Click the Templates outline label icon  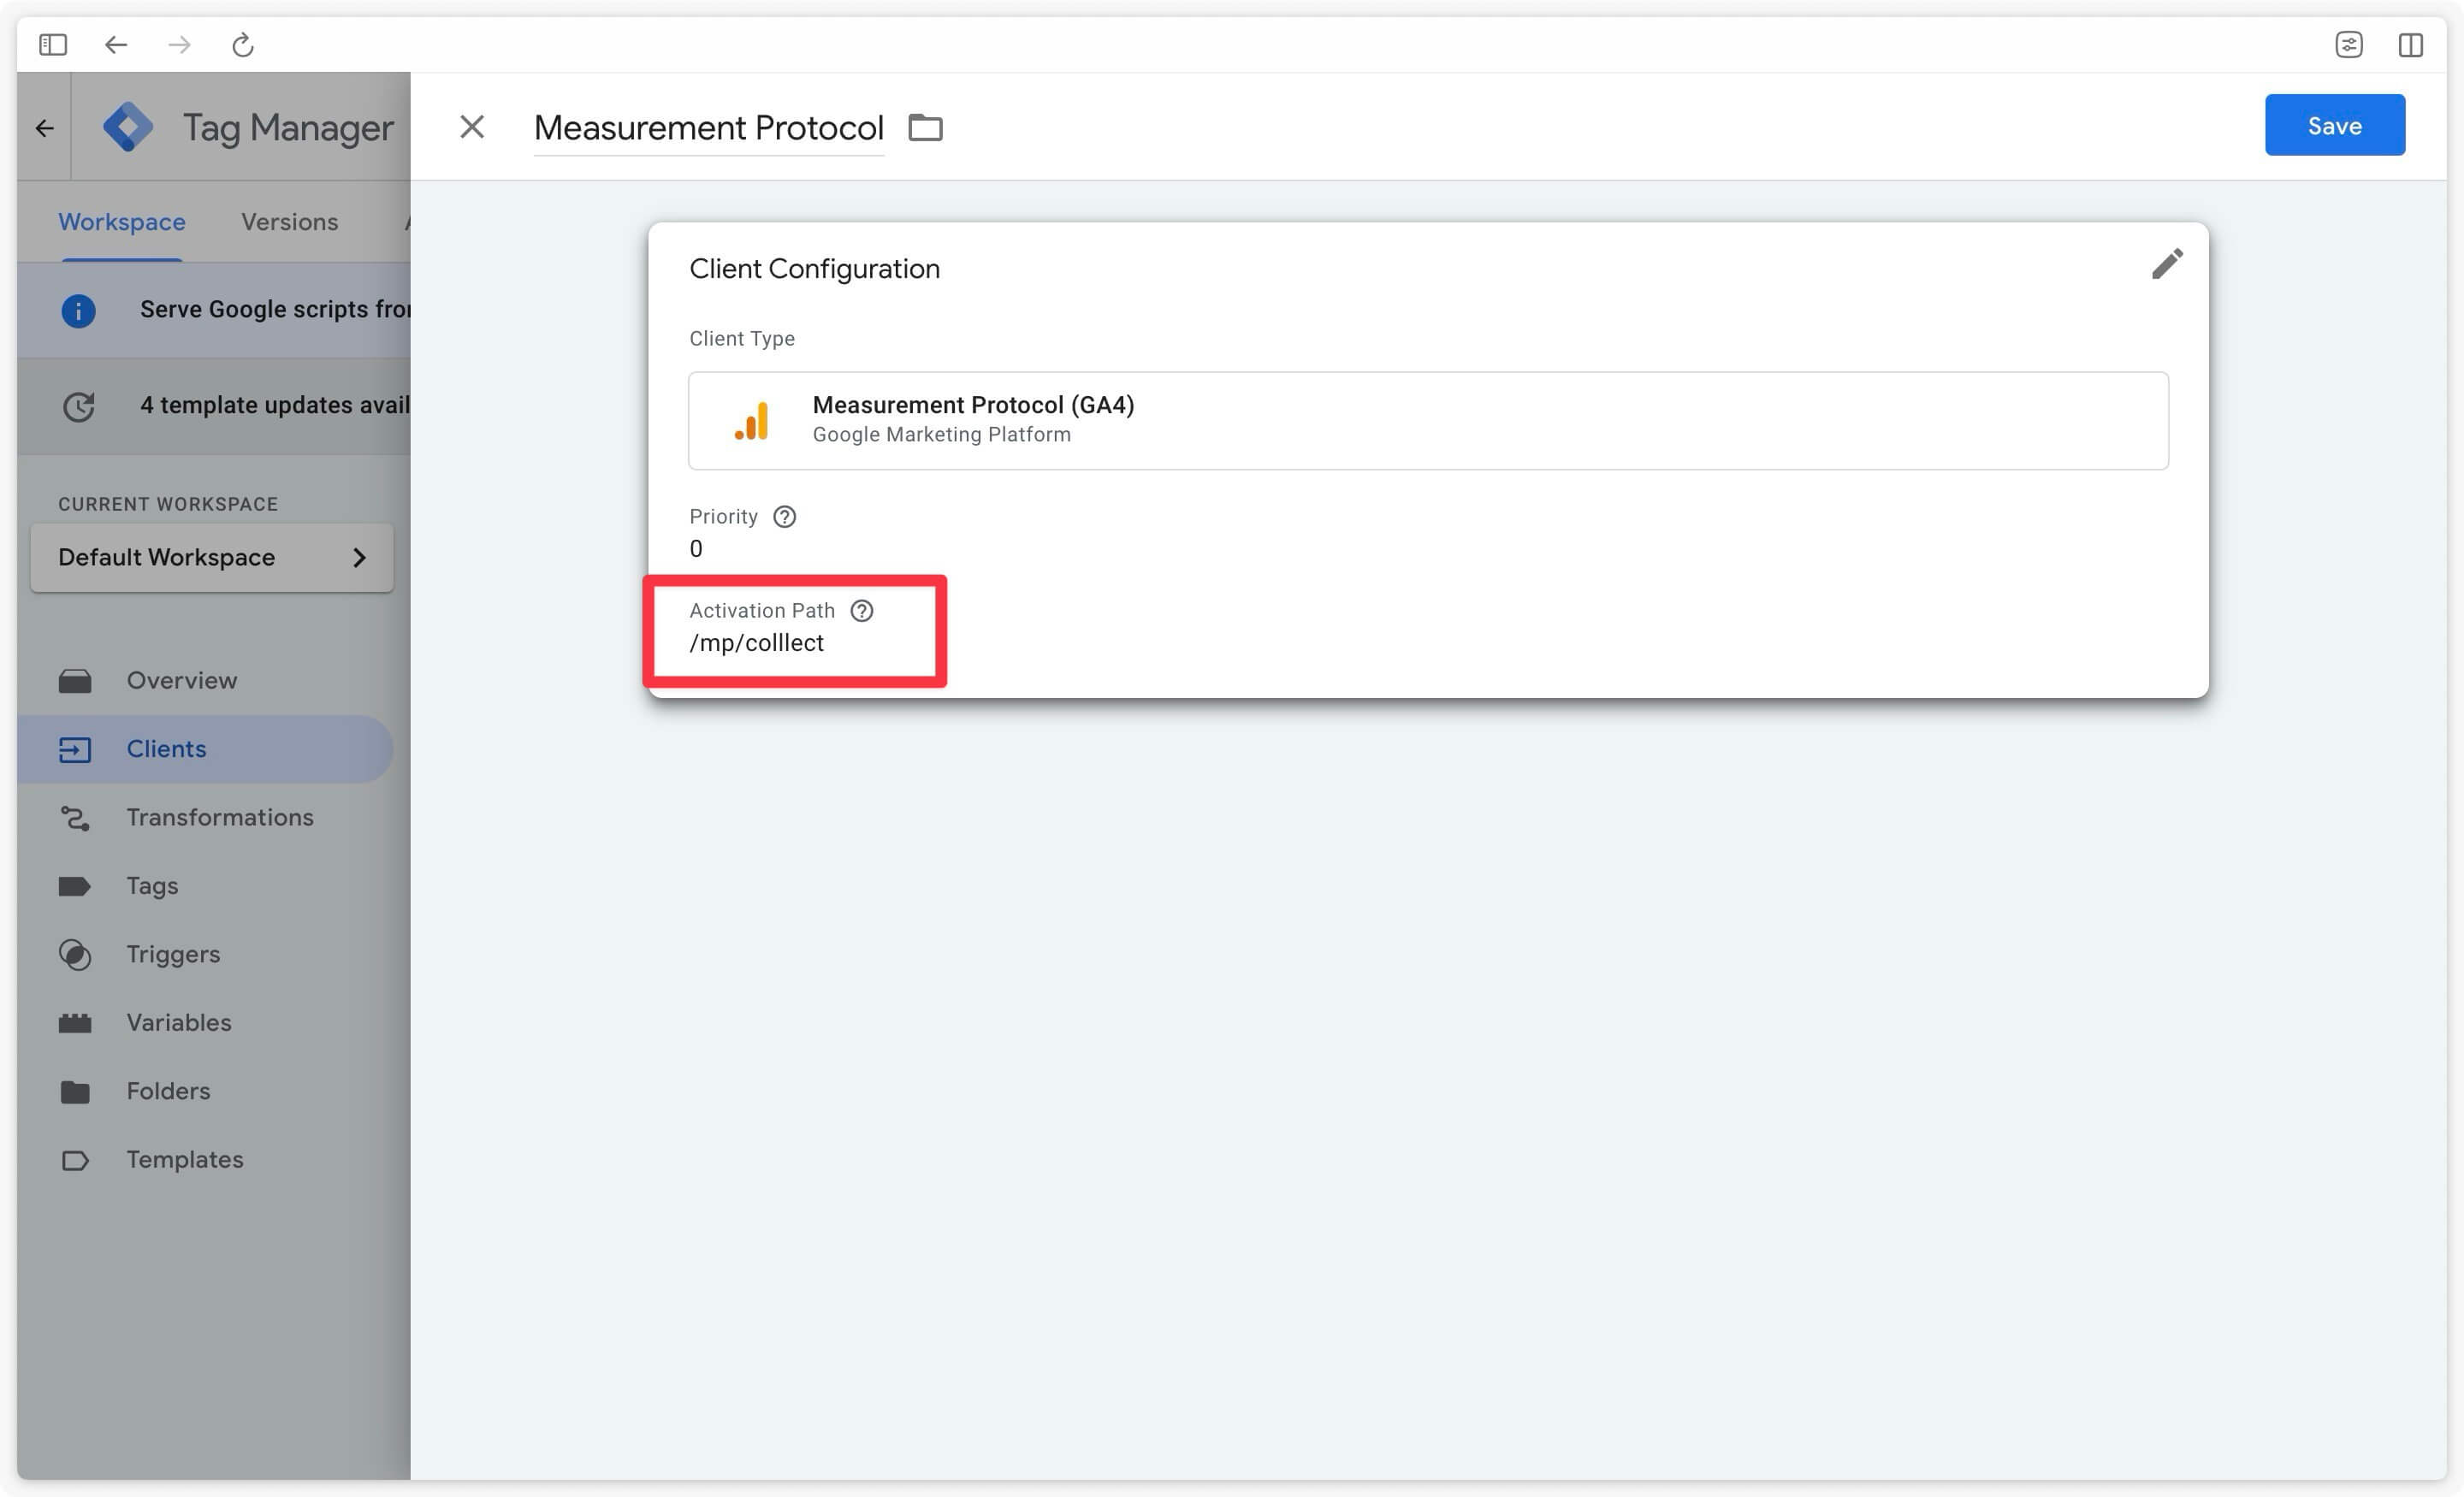click(75, 1160)
